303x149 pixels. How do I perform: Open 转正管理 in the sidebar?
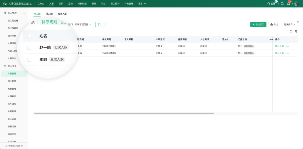pyautogui.click(x=12, y=81)
